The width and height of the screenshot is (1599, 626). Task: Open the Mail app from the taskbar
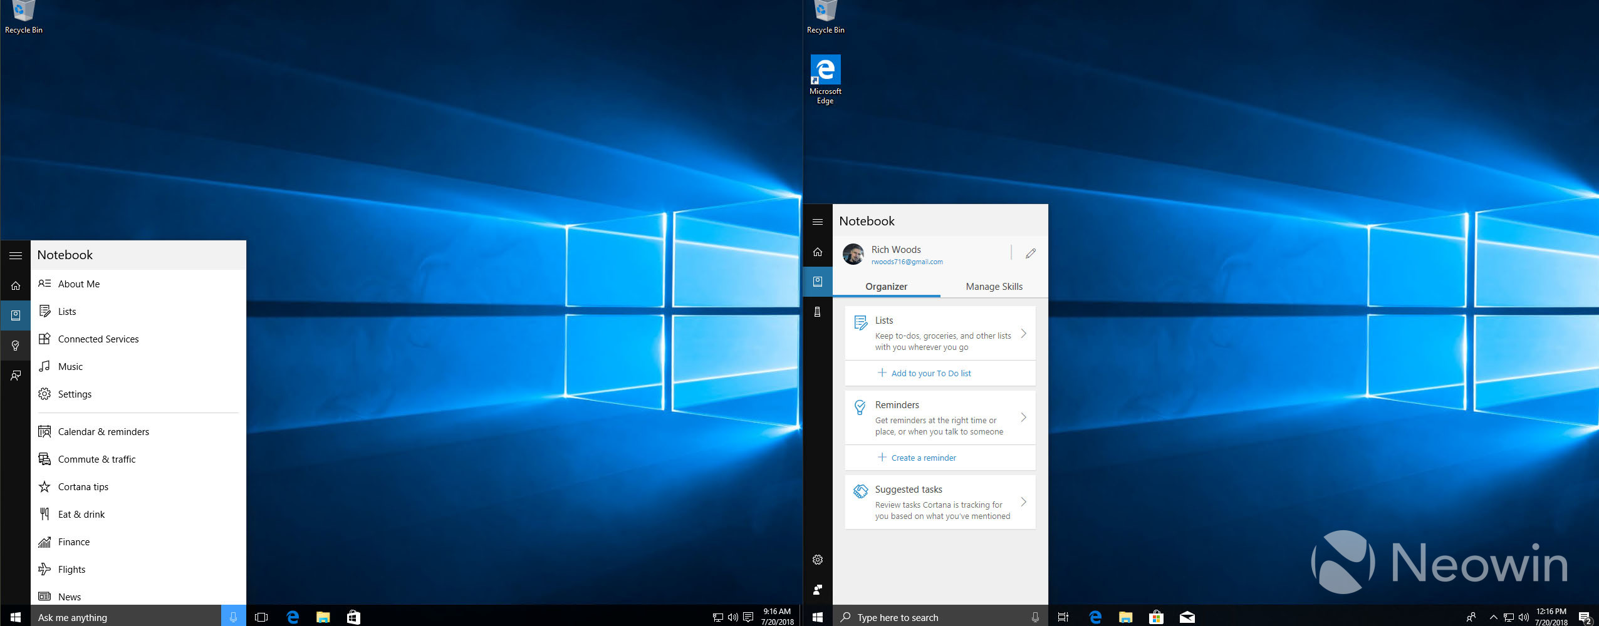(x=1187, y=617)
